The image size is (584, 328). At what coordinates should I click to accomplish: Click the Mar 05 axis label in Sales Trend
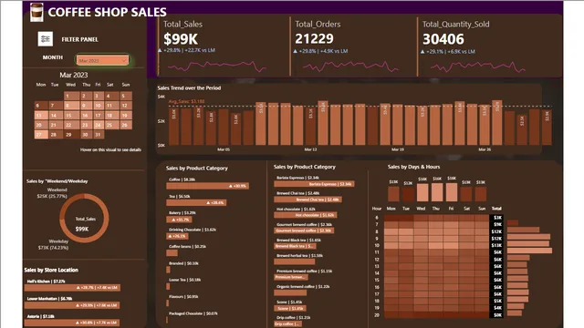[x=224, y=149]
